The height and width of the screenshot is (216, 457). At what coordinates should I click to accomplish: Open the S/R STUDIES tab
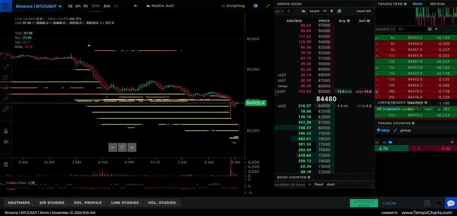coord(52,203)
